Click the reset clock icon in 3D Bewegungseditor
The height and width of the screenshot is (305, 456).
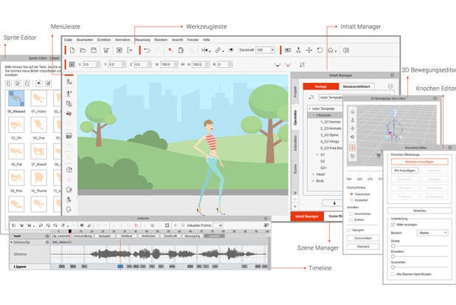[x=353, y=157]
